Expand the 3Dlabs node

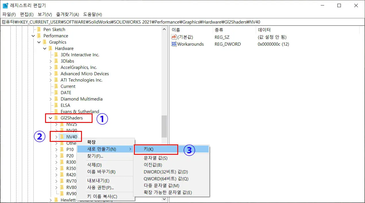click(x=51, y=61)
